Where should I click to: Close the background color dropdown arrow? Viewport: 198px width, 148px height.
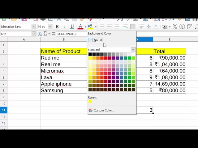tap(96, 27)
